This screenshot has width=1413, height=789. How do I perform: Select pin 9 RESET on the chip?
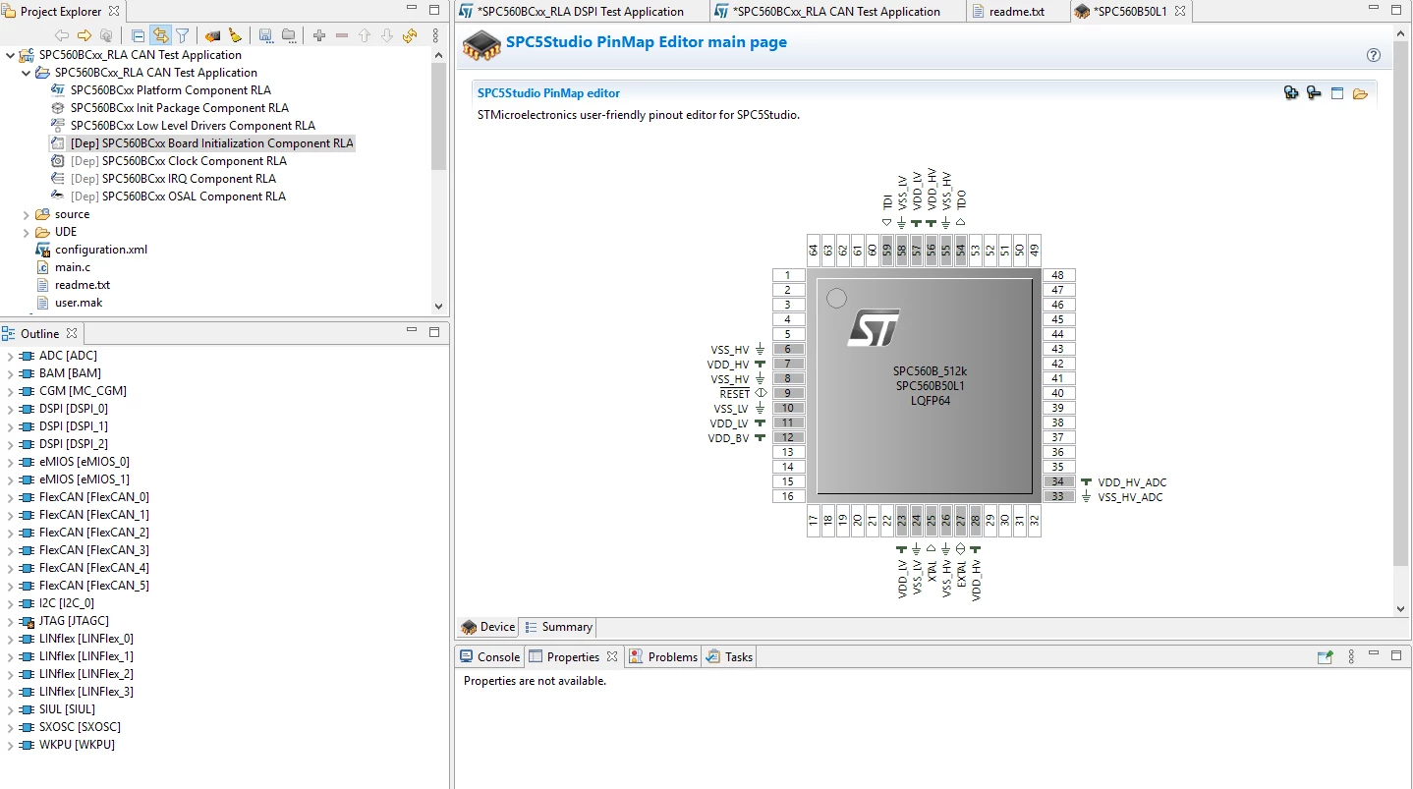[788, 393]
